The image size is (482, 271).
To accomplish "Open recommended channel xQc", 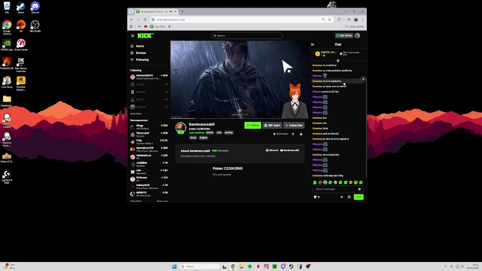I will [x=149, y=172].
